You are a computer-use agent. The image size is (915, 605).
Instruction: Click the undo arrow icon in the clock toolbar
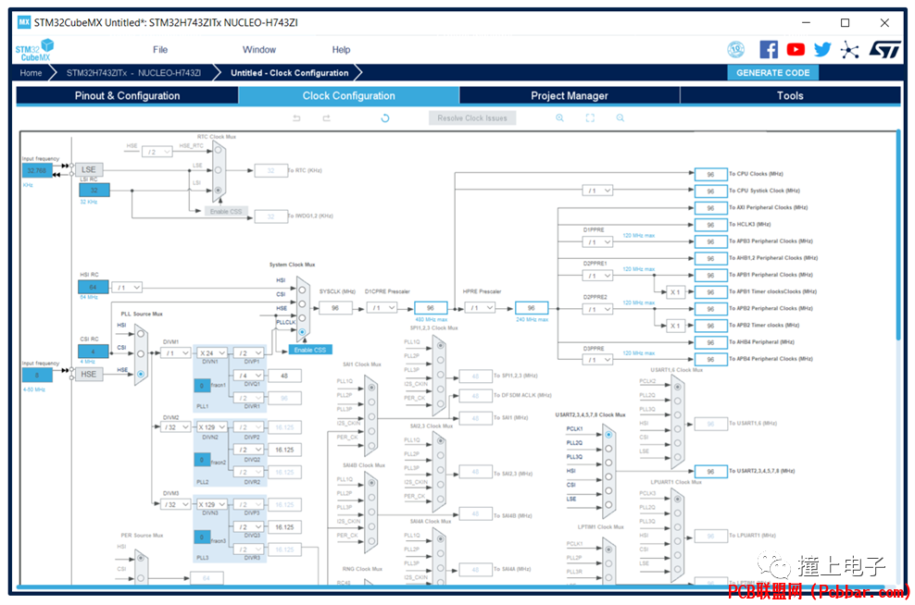tap(296, 118)
